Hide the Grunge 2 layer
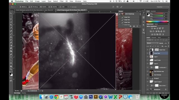 (x=147, y=78)
